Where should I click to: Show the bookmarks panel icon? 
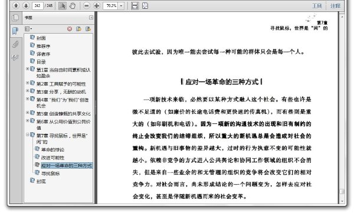pos(15,31)
